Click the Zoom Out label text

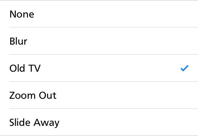(x=33, y=95)
